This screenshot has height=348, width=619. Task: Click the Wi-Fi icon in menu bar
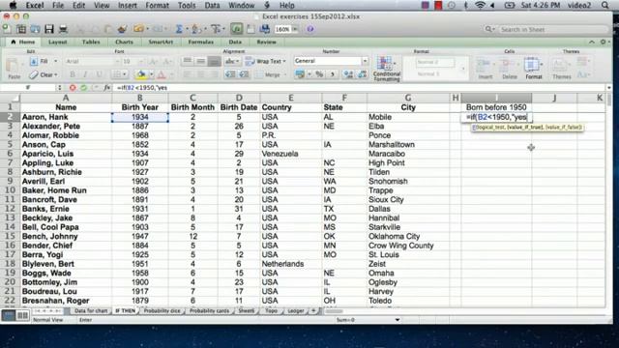[x=480, y=5]
